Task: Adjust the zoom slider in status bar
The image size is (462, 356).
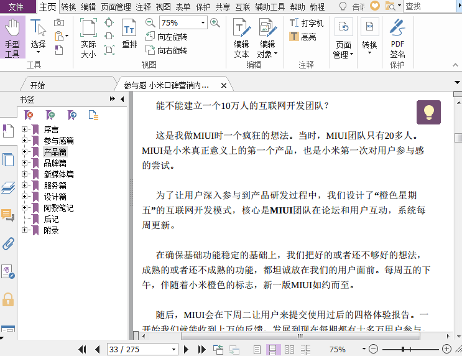Action: pyautogui.click(x=403, y=350)
